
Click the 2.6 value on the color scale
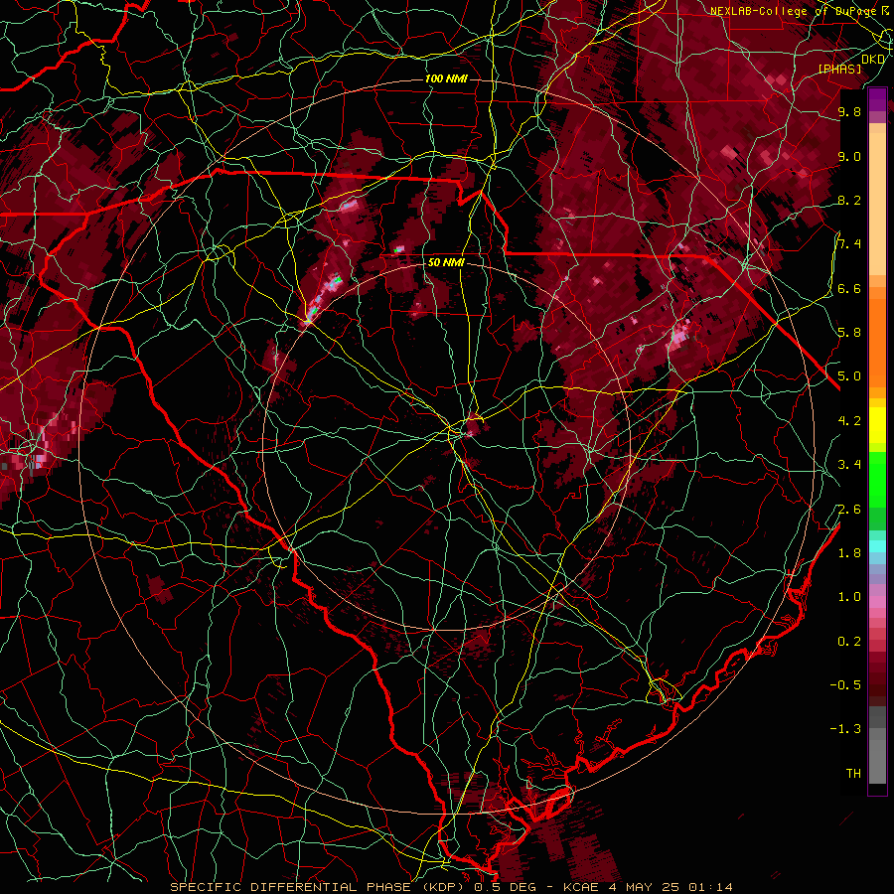click(849, 509)
